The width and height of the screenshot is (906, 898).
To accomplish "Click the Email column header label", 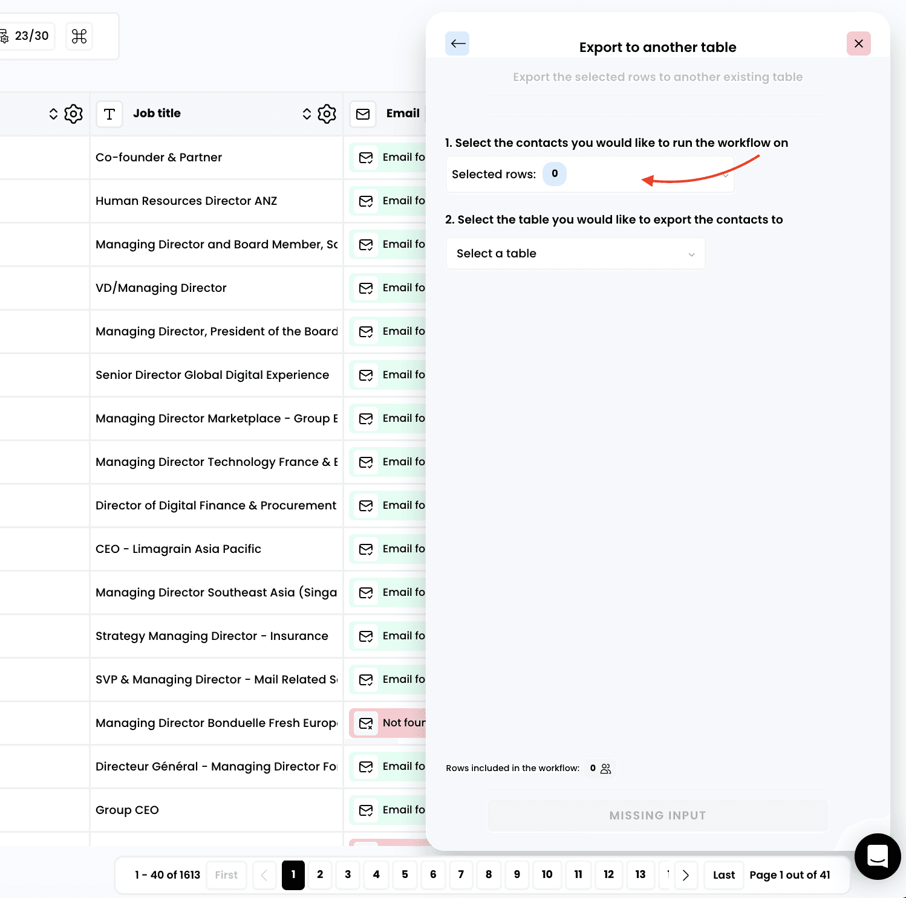I will [x=403, y=114].
